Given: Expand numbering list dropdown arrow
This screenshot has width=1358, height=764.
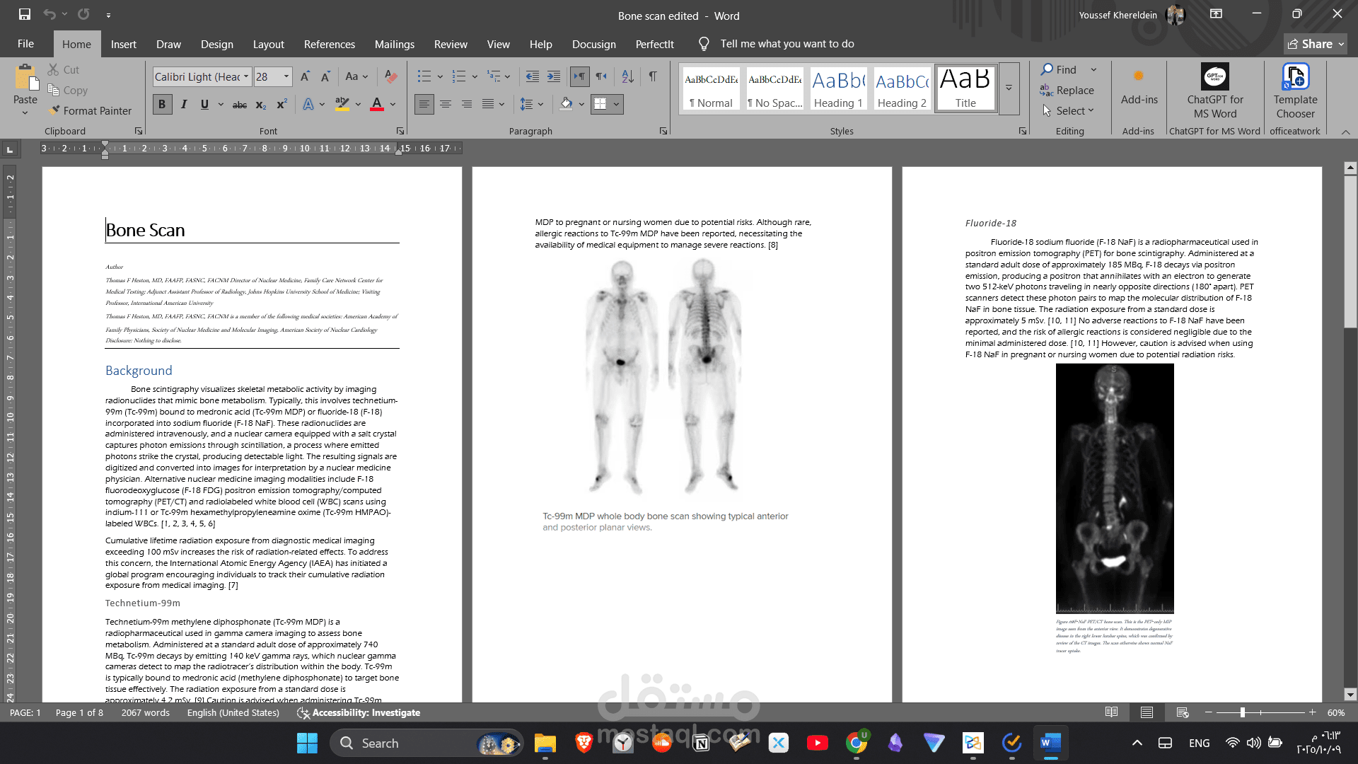Looking at the screenshot, I should 475,76.
